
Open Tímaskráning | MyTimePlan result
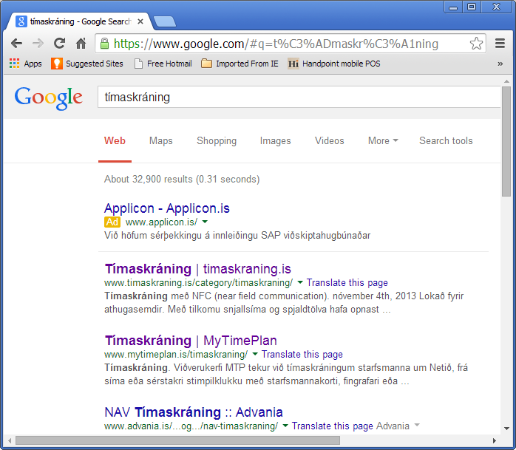(191, 341)
